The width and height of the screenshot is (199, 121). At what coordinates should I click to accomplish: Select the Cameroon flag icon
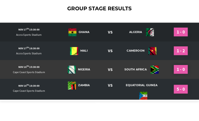(x=152, y=51)
